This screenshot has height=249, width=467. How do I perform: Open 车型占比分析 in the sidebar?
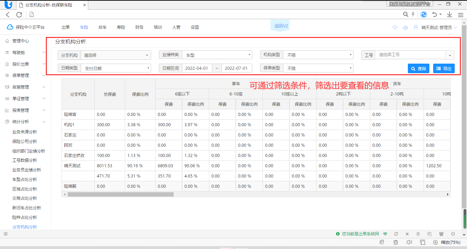click(x=25, y=179)
